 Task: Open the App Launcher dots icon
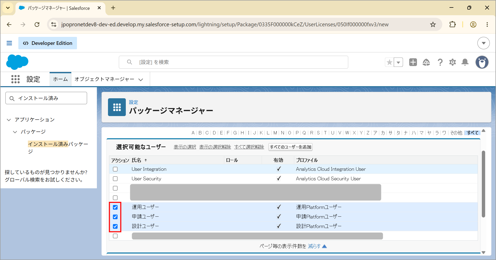16,79
